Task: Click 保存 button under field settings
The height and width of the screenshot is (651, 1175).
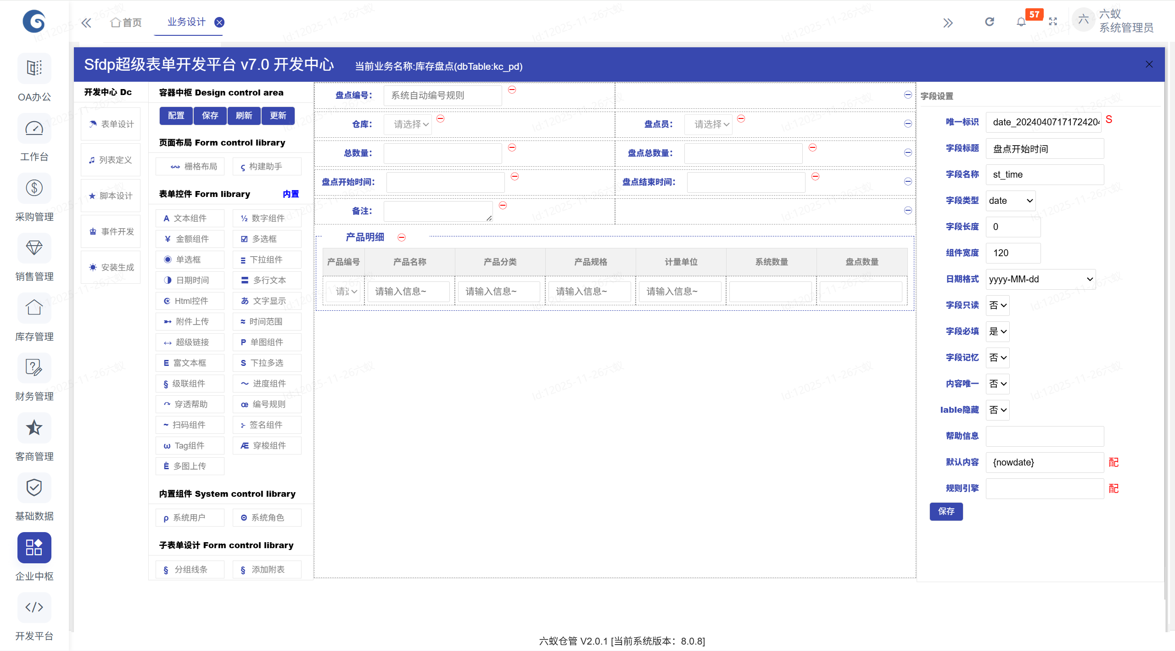Action: tap(946, 511)
